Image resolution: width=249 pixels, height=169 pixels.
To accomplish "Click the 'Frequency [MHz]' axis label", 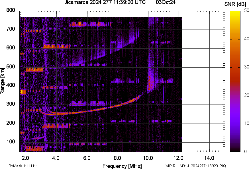I will (122, 166).
